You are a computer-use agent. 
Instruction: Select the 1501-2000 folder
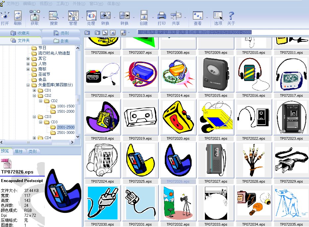(x=66, y=111)
